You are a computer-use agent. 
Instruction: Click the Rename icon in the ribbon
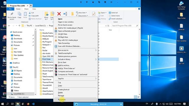[65, 14]
